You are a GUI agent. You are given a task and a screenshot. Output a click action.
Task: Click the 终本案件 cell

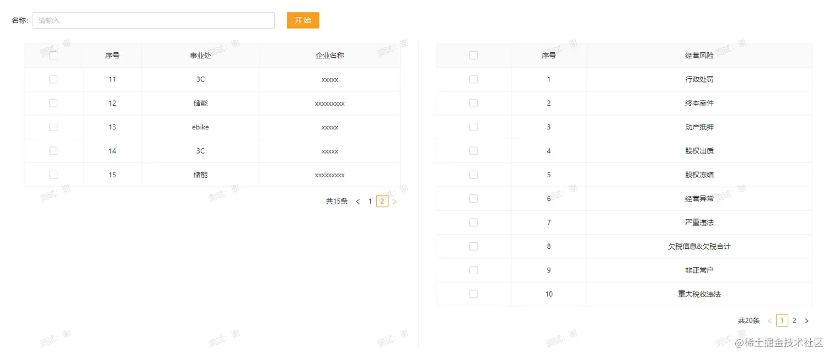coord(699,103)
